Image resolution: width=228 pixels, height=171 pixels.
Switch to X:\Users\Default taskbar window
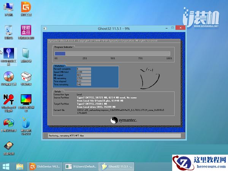[81, 166]
